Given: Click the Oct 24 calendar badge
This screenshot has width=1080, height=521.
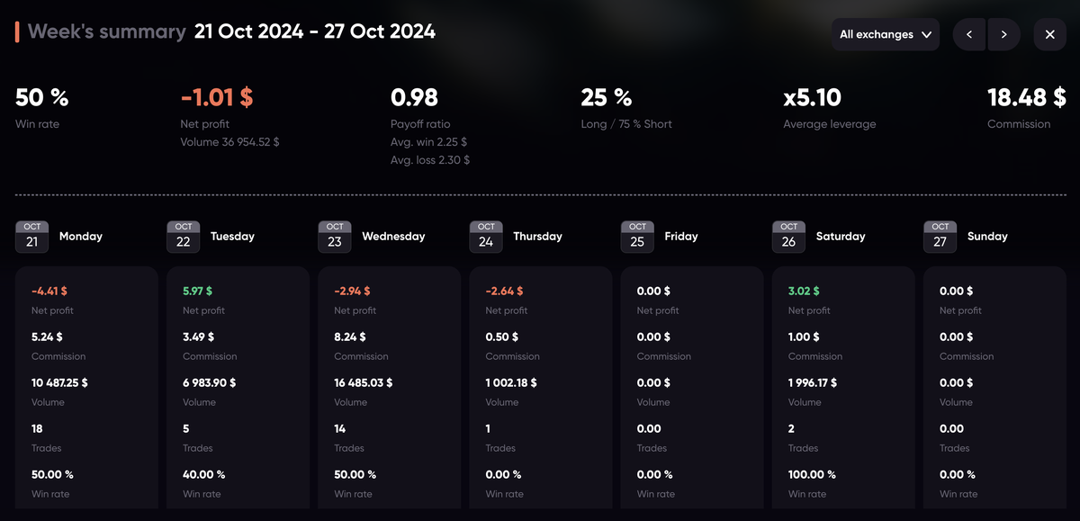Looking at the screenshot, I should pos(486,236).
